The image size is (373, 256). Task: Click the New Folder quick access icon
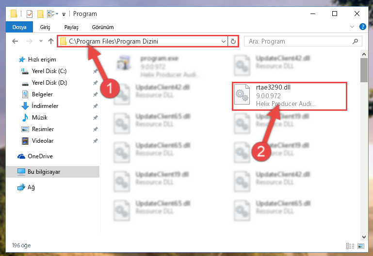click(40, 14)
